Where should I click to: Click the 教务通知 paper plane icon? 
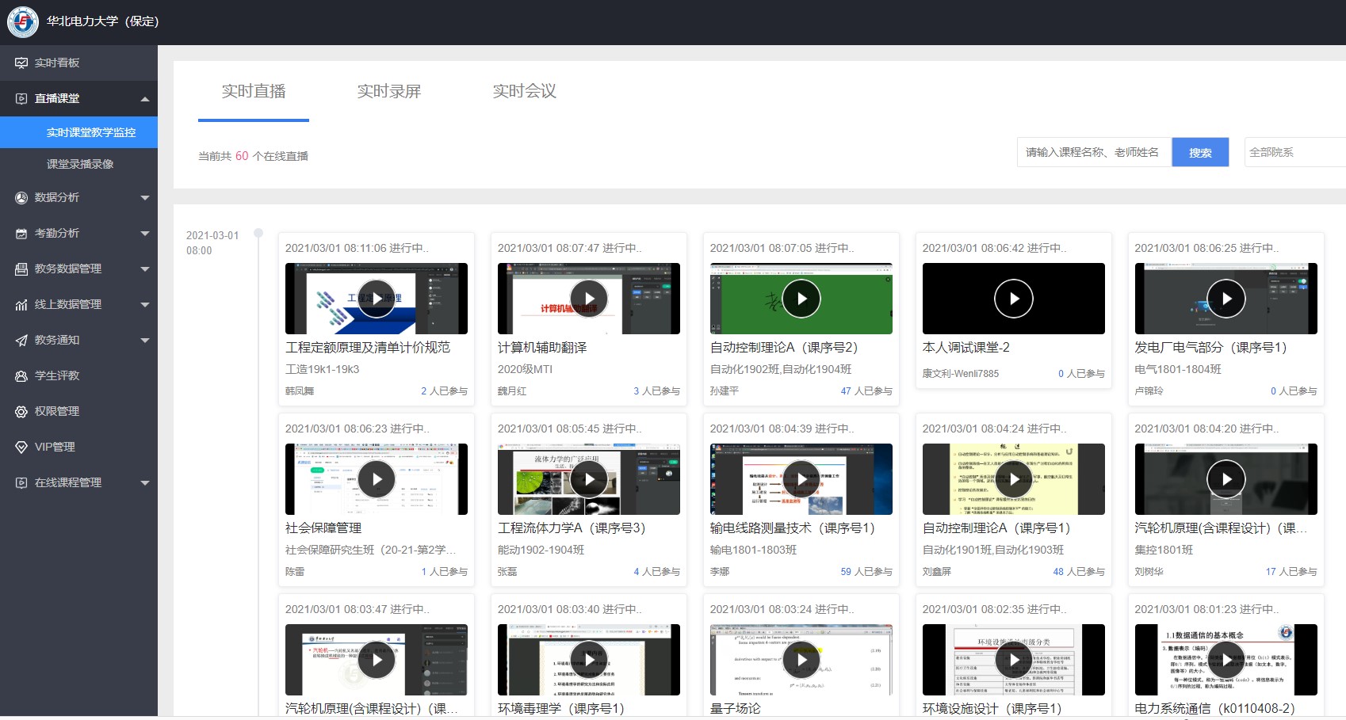tap(21, 341)
